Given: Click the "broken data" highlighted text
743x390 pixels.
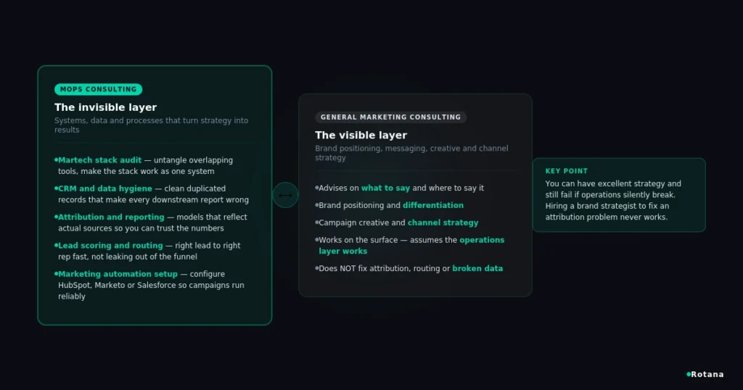Looking at the screenshot, I should (477, 268).
